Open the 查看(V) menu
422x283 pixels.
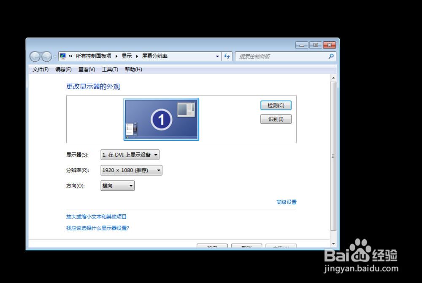pos(87,69)
